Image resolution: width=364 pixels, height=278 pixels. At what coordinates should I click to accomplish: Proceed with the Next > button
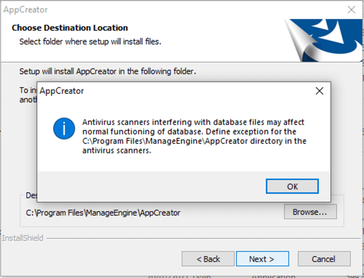point(262,259)
